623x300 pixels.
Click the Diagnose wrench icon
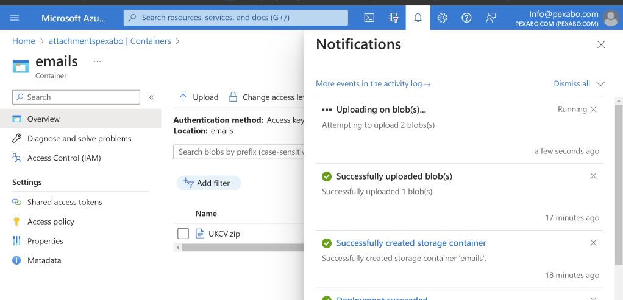pyautogui.click(x=16, y=139)
